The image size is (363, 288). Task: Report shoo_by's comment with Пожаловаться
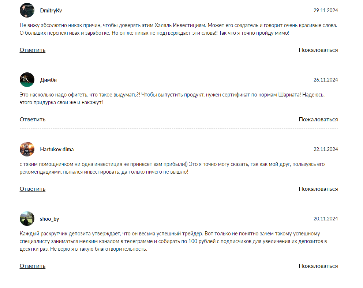[x=318, y=266]
